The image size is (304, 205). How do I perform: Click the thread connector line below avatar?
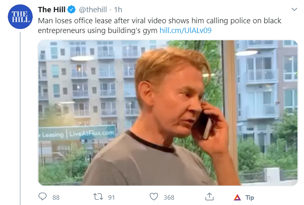pyautogui.click(x=20, y=118)
